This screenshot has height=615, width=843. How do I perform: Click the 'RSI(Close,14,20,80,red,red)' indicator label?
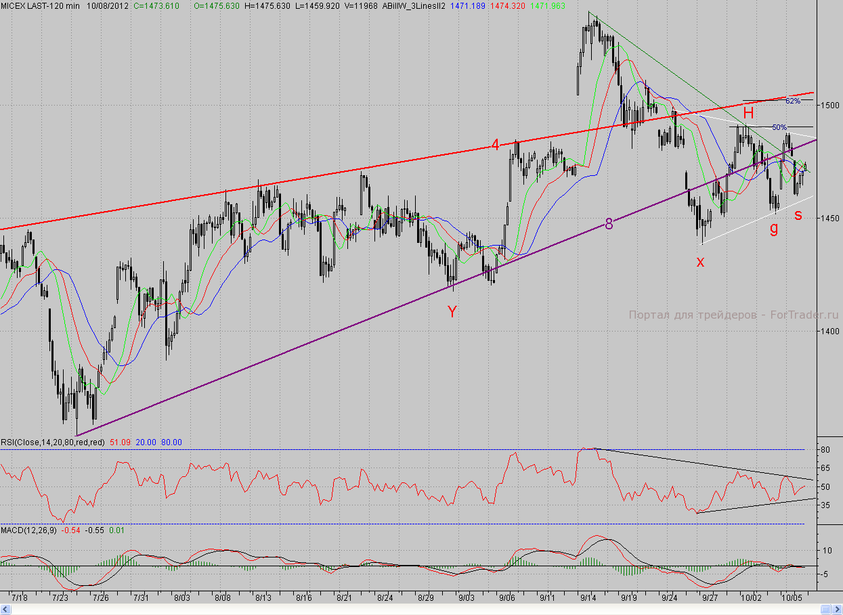click(52, 442)
